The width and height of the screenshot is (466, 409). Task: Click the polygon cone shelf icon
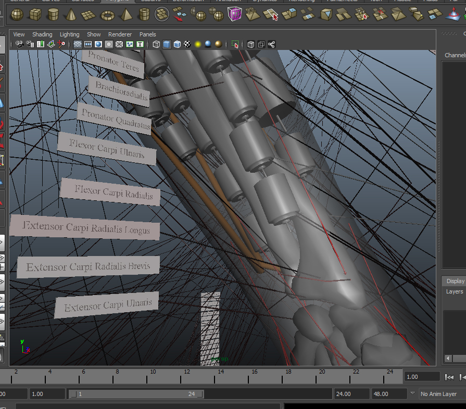click(x=71, y=14)
